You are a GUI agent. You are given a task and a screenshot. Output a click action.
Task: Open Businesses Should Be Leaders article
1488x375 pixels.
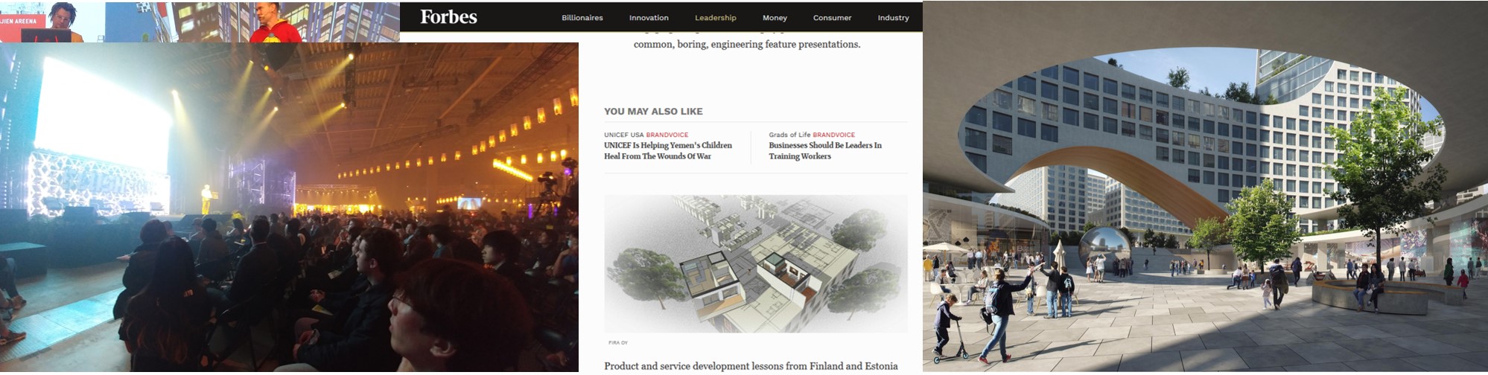click(x=824, y=151)
